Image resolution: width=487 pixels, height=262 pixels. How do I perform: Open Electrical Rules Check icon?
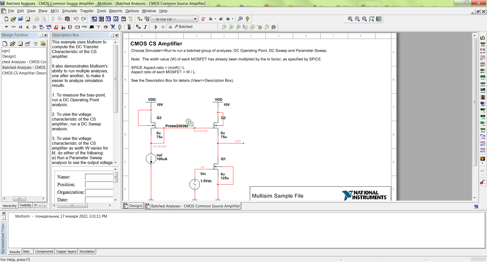pos(204,19)
